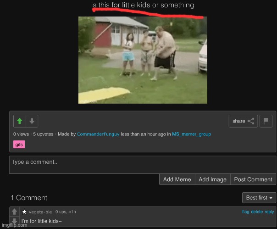The image size is (277, 229).
Task: Open the vegeta-ble username profile
Action: (x=40, y=212)
